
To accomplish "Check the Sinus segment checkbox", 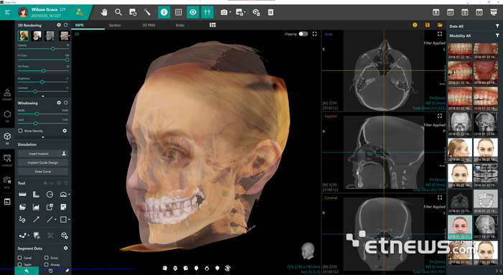I will tap(47, 258).
